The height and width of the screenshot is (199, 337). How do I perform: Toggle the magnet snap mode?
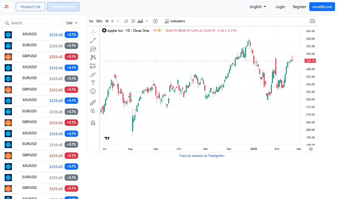point(93,123)
